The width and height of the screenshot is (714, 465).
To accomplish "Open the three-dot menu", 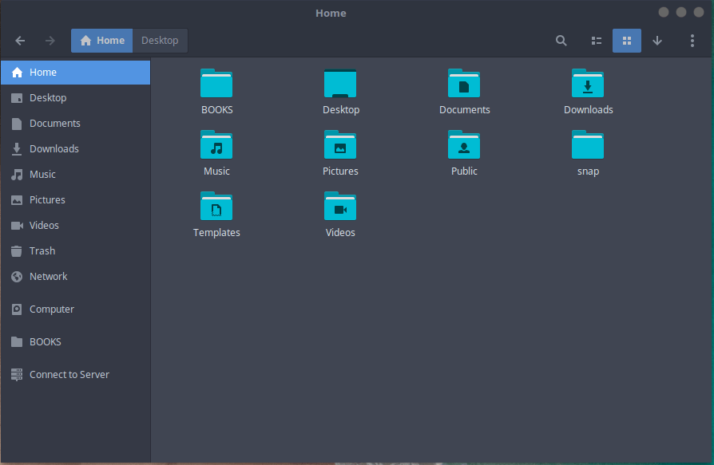I will (692, 40).
